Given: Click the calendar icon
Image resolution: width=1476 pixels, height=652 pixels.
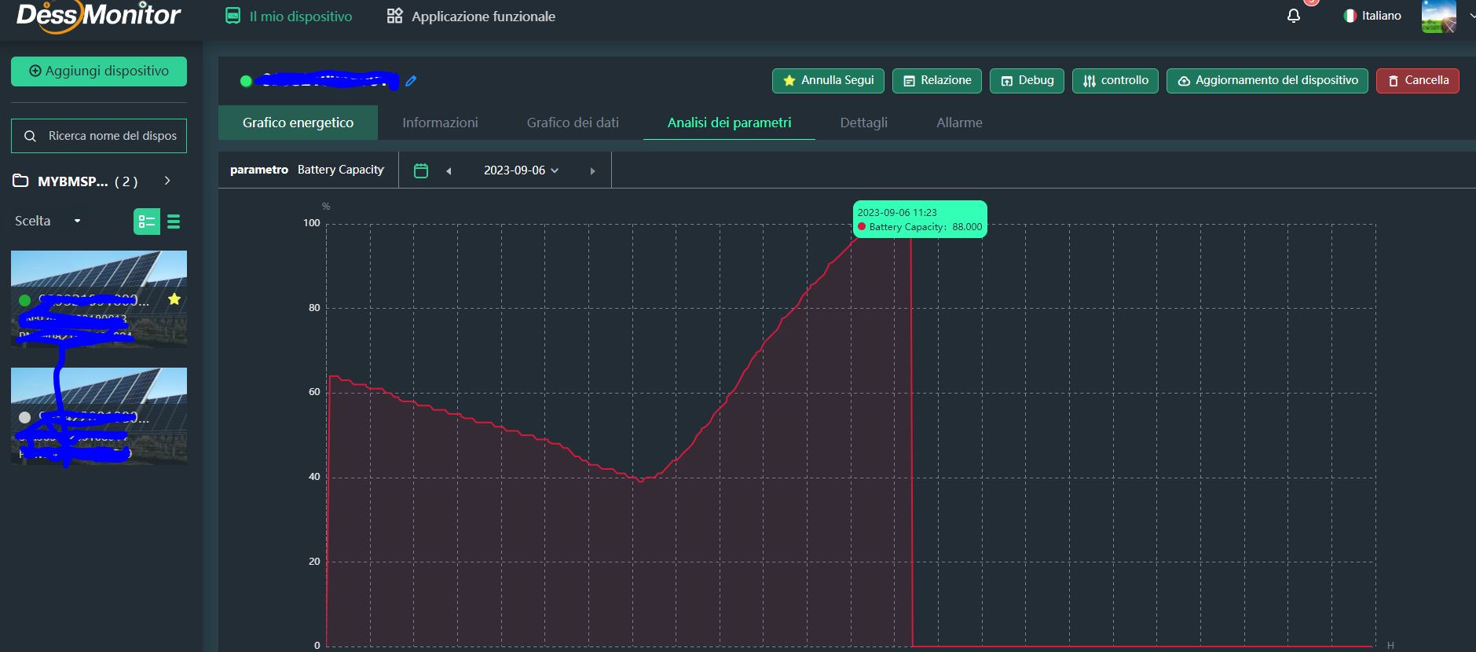Looking at the screenshot, I should [421, 170].
